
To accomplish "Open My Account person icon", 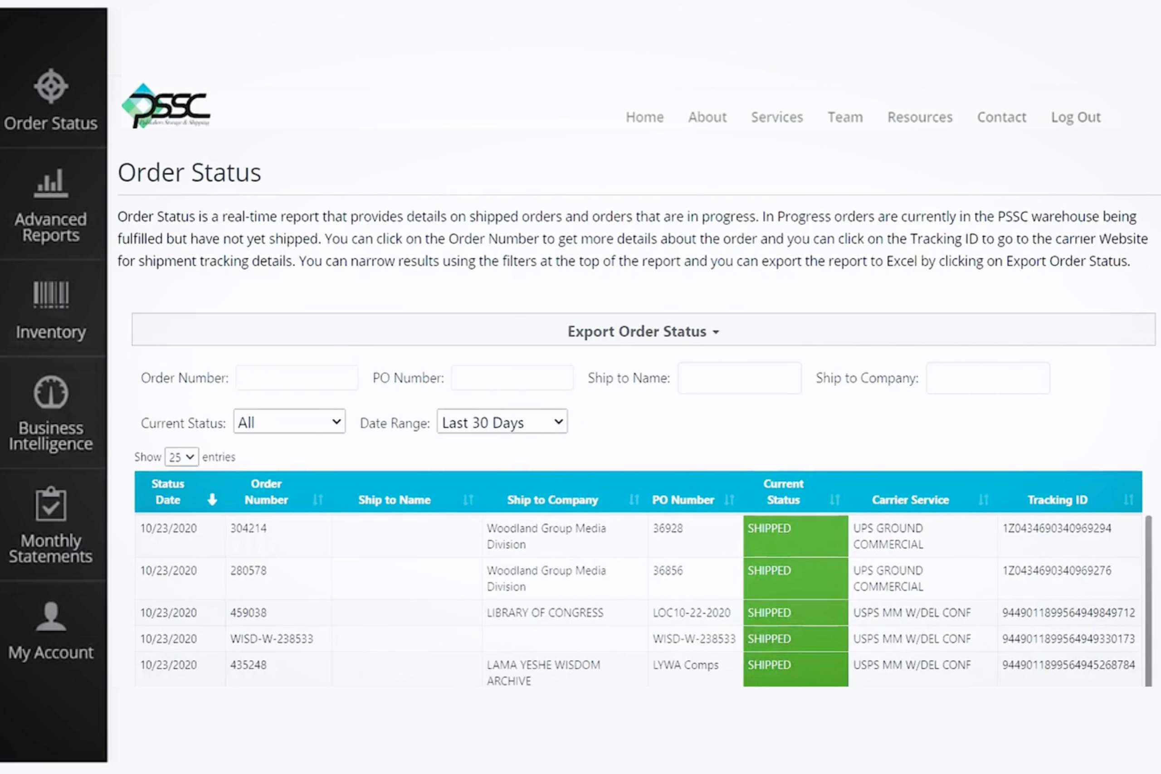I will (x=51, y=616).
